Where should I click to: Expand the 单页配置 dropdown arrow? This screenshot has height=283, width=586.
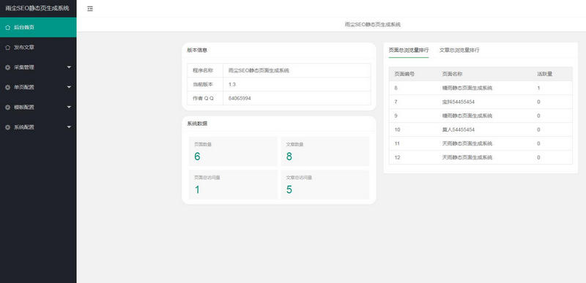click(69, 87)
